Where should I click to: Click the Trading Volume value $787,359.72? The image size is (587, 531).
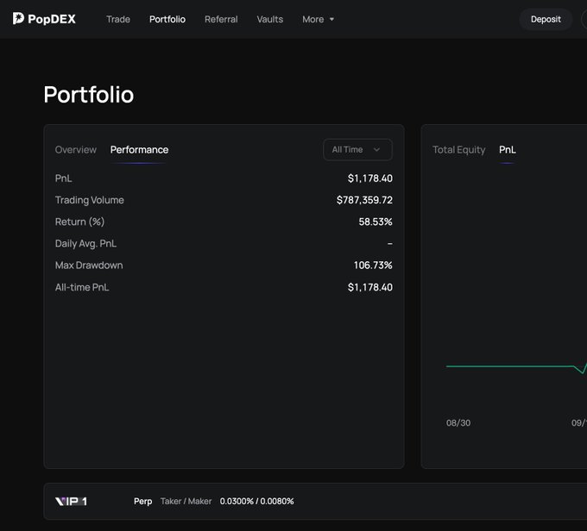tap(364, 200)
